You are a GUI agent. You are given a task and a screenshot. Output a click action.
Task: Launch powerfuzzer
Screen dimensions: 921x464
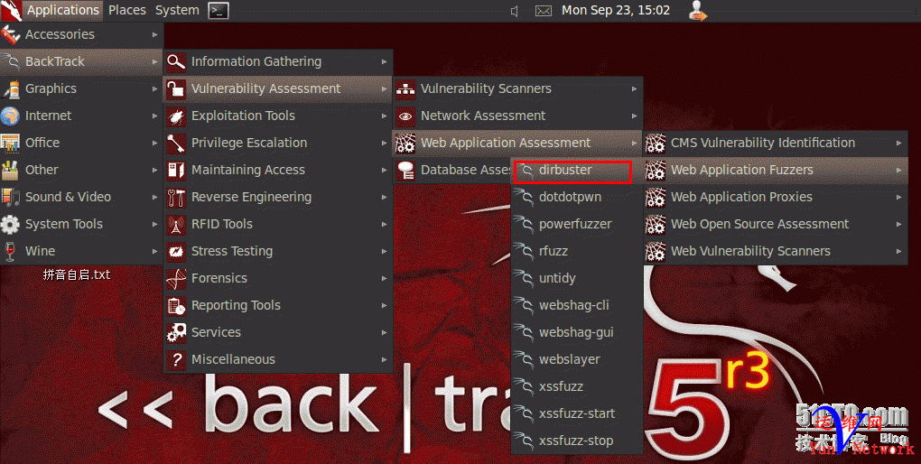[577, 224]
